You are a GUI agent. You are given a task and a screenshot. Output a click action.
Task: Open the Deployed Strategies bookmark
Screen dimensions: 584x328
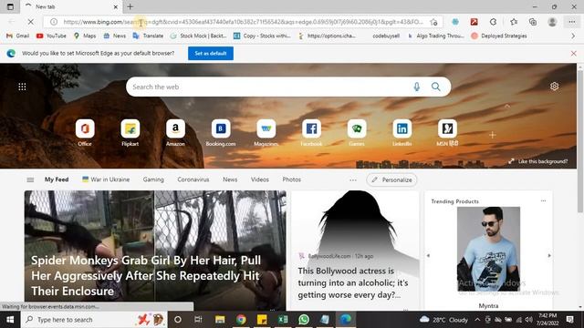click(x=499, y=36)
